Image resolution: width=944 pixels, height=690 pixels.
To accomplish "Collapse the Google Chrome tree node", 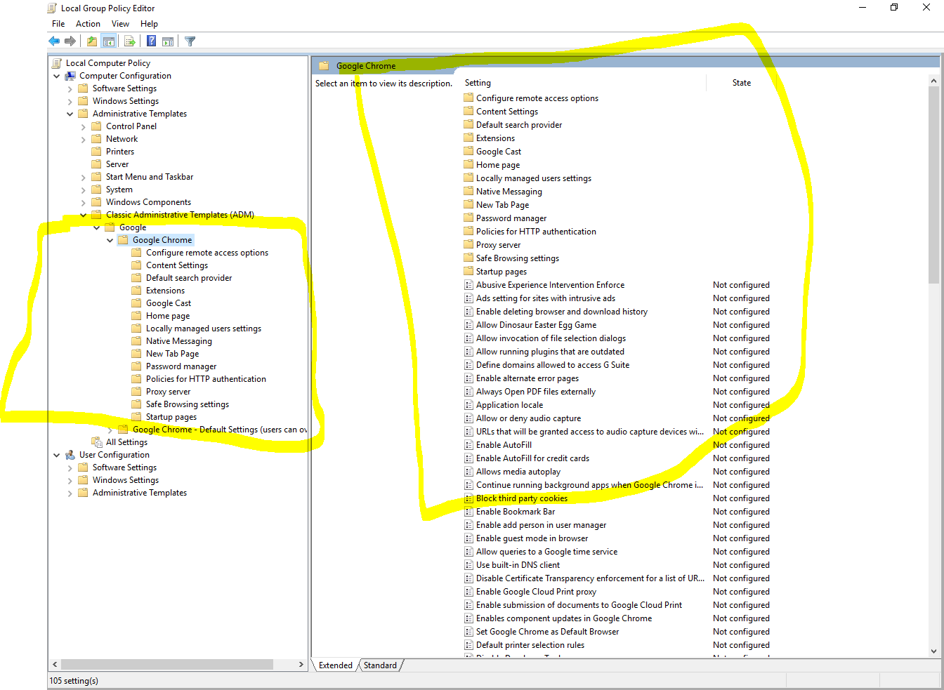I will point(110,240).
